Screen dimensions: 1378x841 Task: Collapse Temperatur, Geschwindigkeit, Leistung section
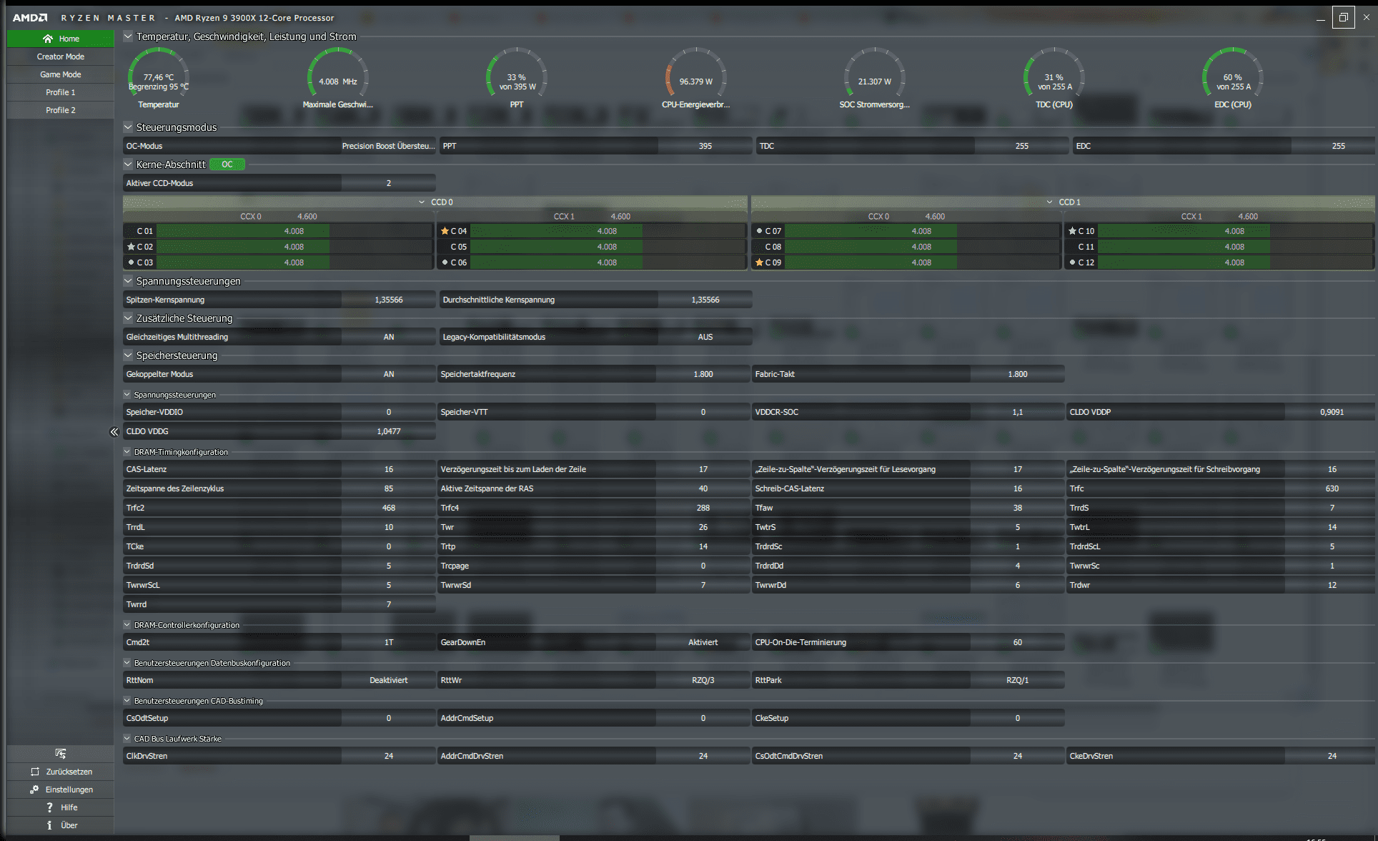coord(128,36)
